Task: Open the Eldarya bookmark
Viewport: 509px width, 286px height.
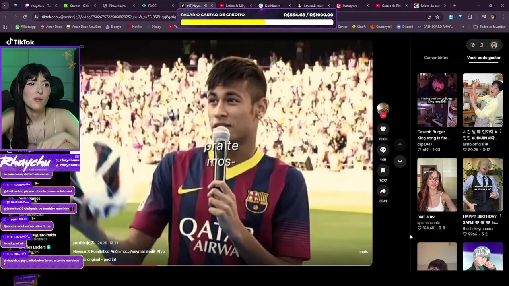Action: tap(113, 27)
